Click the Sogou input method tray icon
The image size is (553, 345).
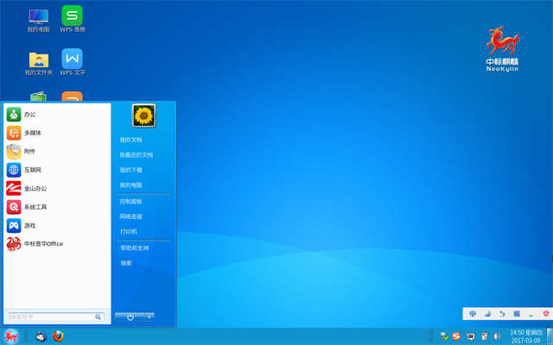(456, 336)
